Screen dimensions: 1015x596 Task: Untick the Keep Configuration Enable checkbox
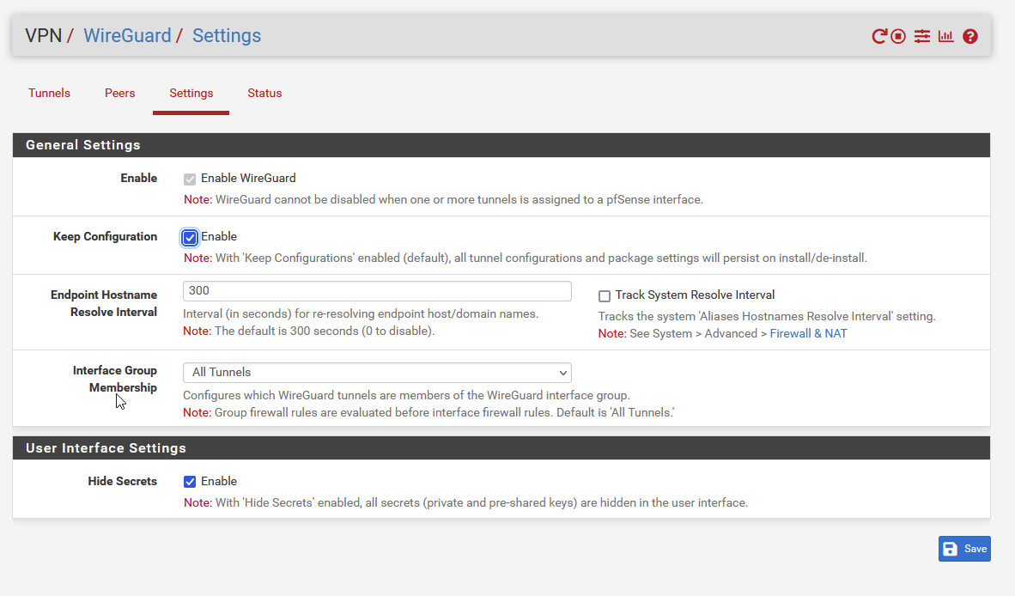pos(190,238)
